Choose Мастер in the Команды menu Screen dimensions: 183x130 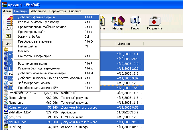point(56,51)
